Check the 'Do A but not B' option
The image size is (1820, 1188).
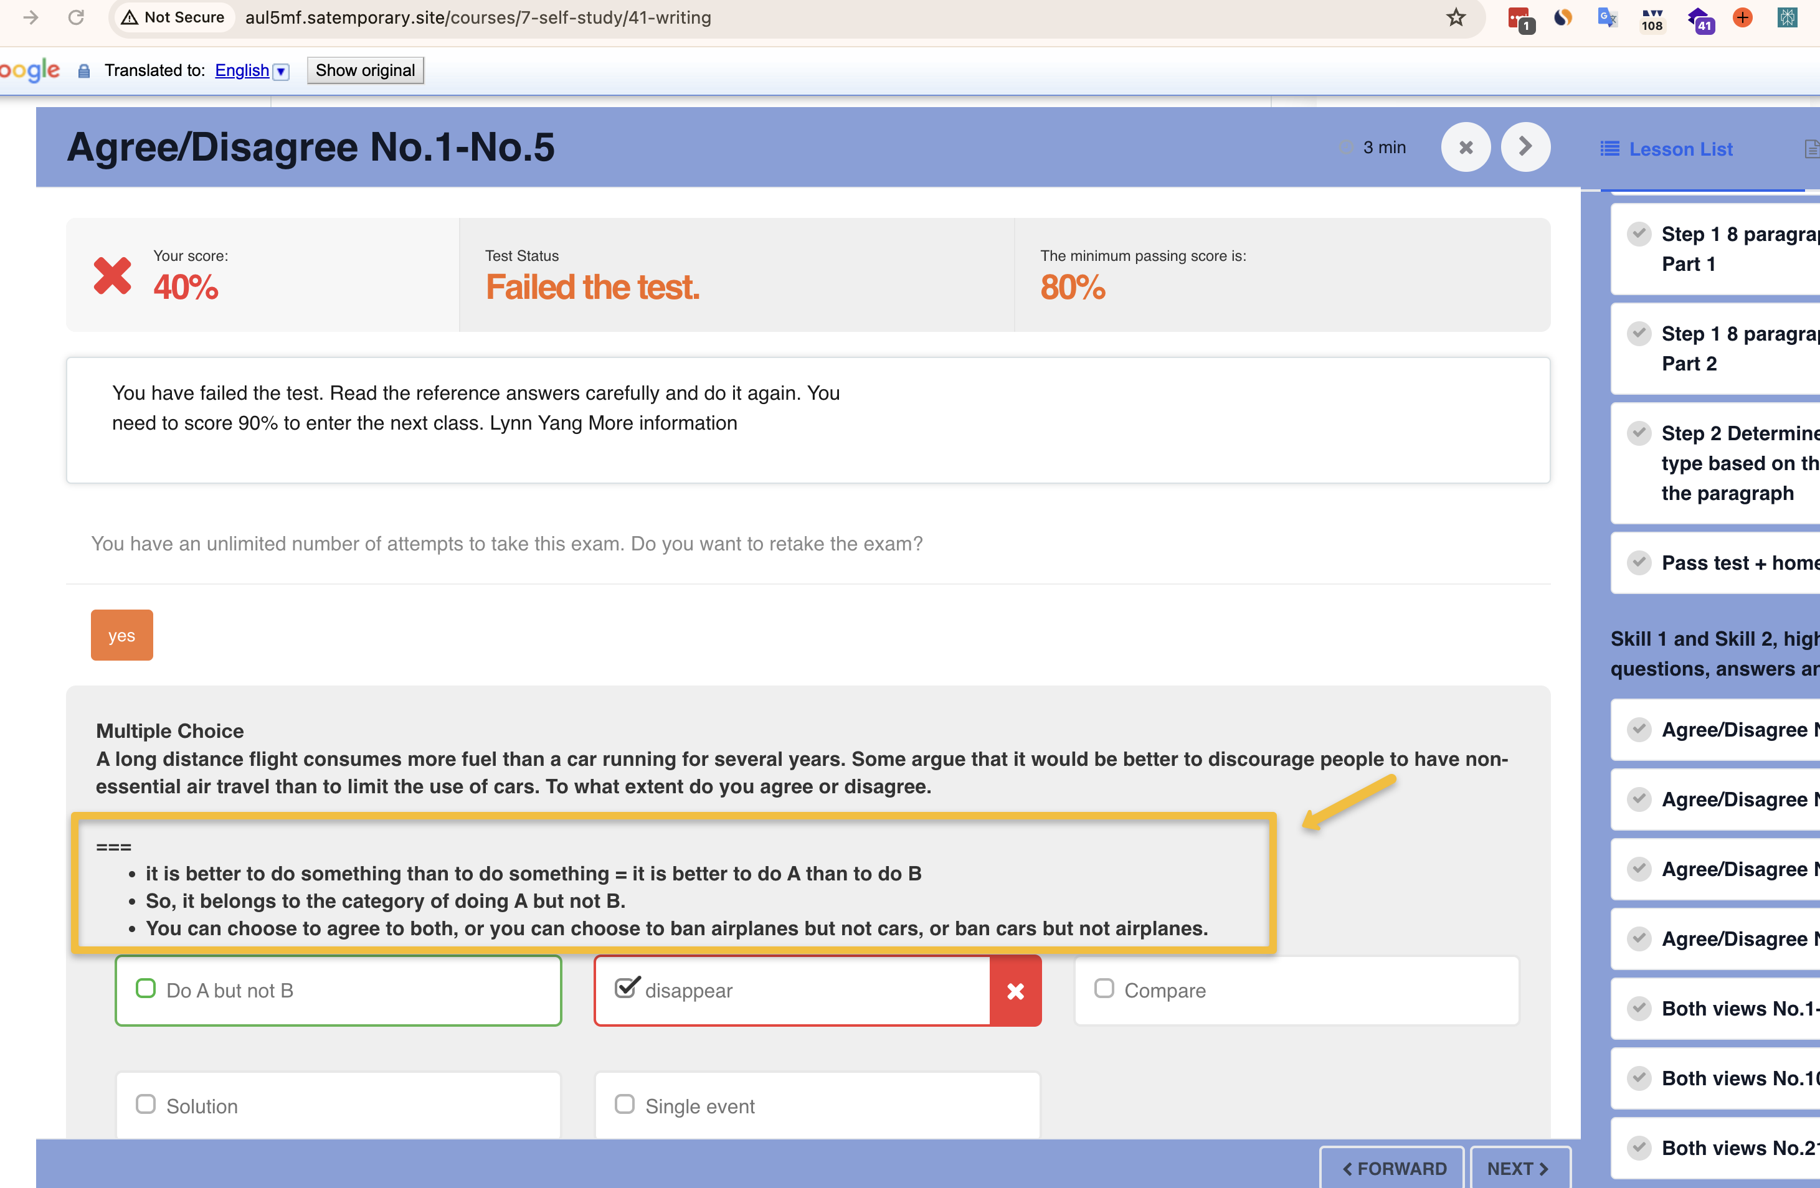click(x=145, y=989)
